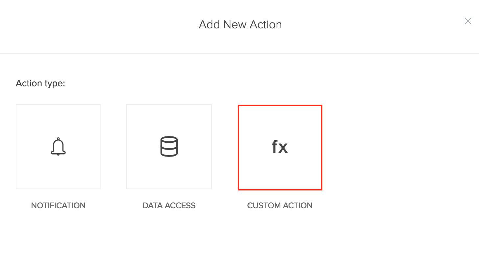This screenshot has height=259, width=479.
Task: Click the word Action in dialog title
Action: (x=265, y=25)
